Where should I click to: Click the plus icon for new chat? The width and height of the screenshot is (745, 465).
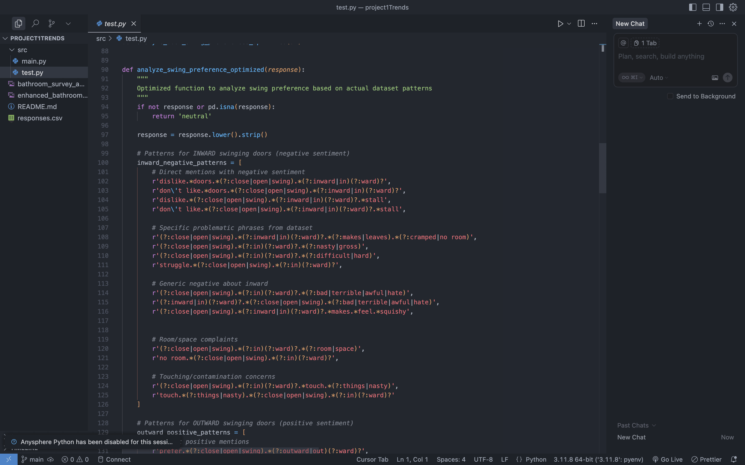coord(699,24)
